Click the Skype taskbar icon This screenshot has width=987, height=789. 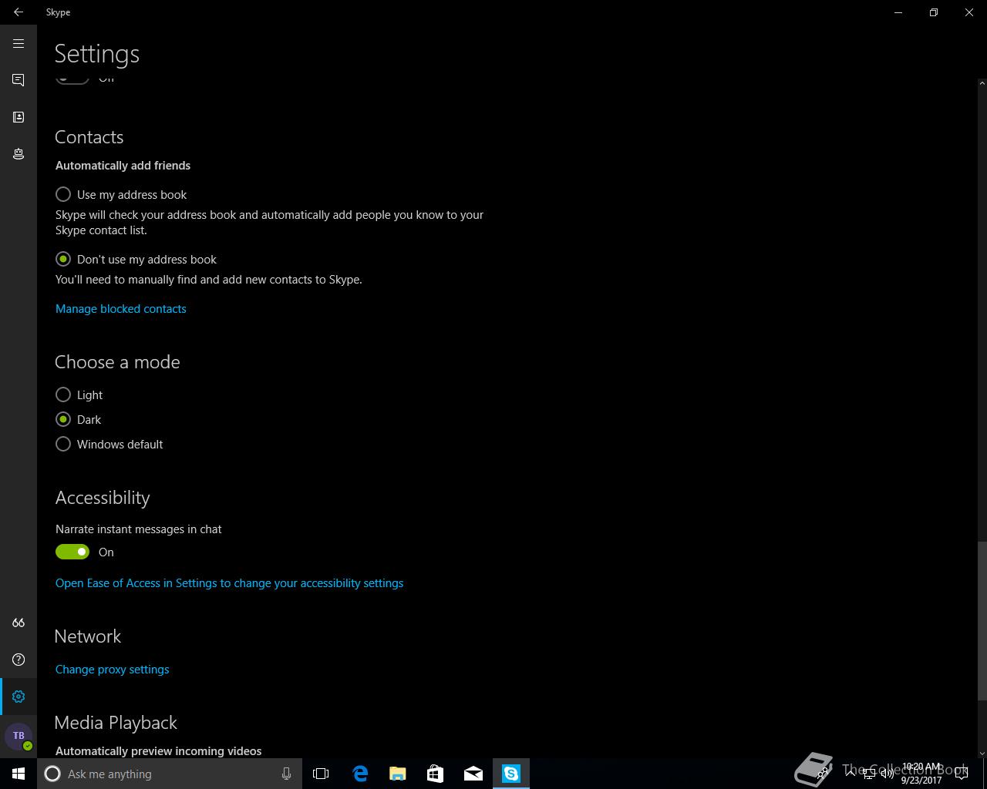511,774
